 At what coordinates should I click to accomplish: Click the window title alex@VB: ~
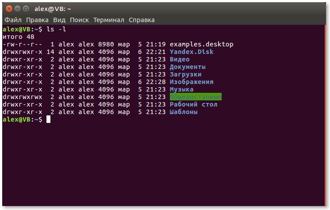pyautogui.click(x=53, y=9)
